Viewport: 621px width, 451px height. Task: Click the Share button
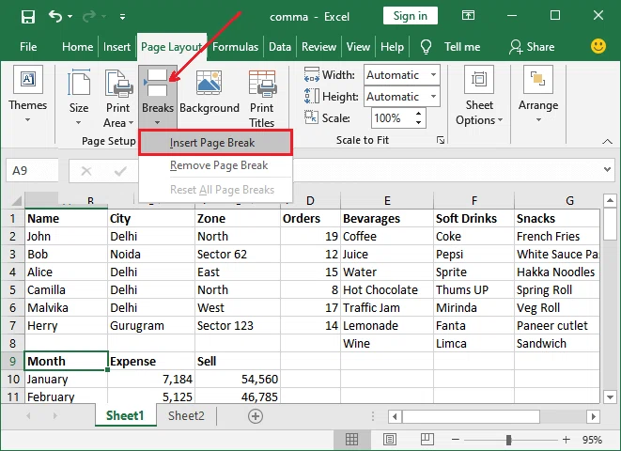click(532, 47)
